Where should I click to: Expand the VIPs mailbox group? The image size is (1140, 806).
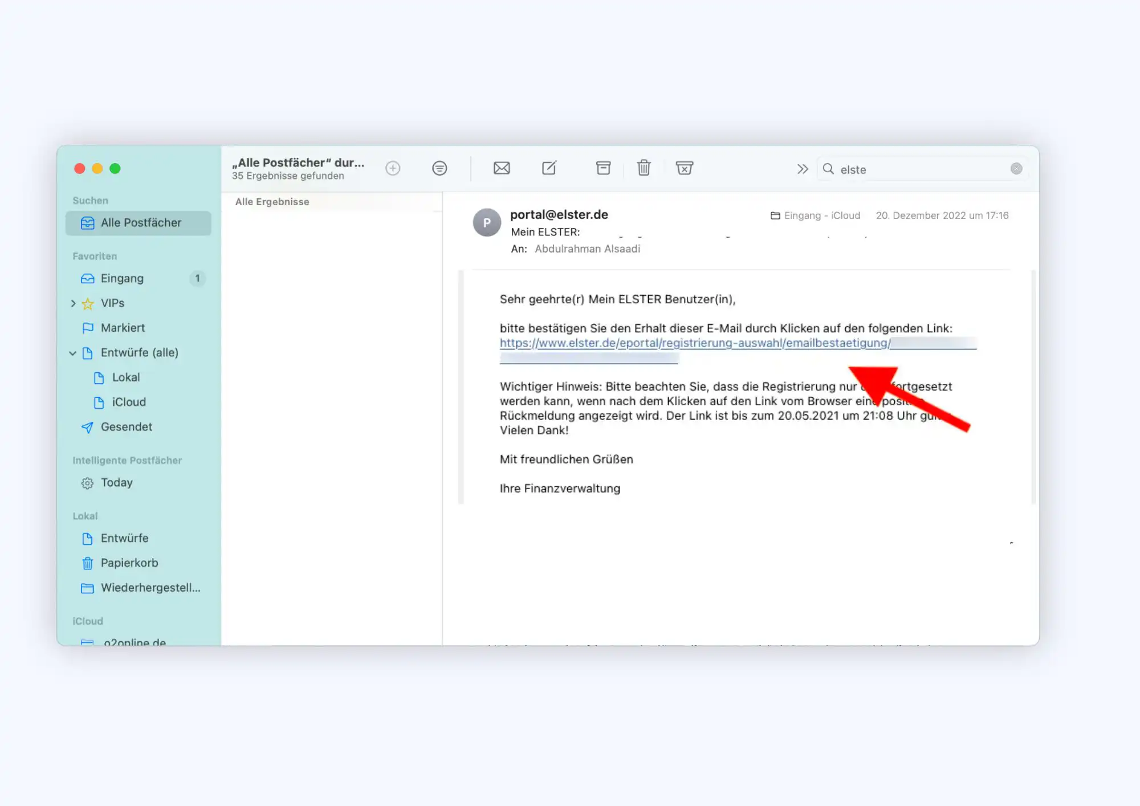[x=73, y=303]
